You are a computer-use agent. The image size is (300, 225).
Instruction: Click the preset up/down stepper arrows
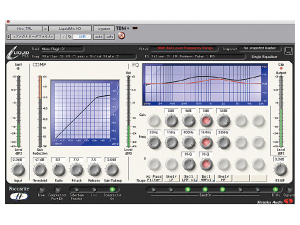8,36
